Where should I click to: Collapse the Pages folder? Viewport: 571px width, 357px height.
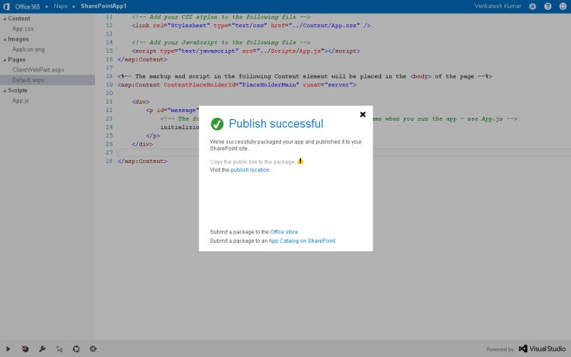pyautogui.click(x=5, y=59)
